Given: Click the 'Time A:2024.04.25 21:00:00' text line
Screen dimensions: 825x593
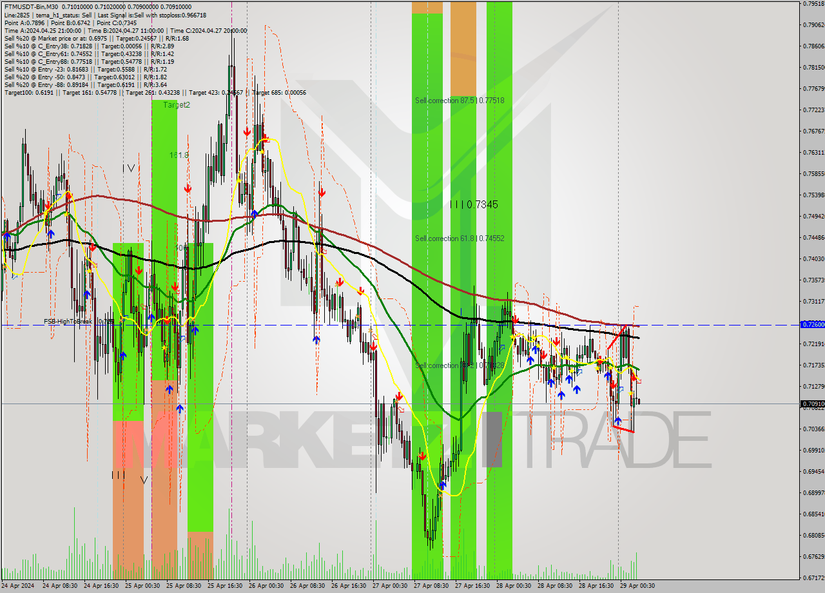Looking at the screenshot, I should tap(125, 30).
